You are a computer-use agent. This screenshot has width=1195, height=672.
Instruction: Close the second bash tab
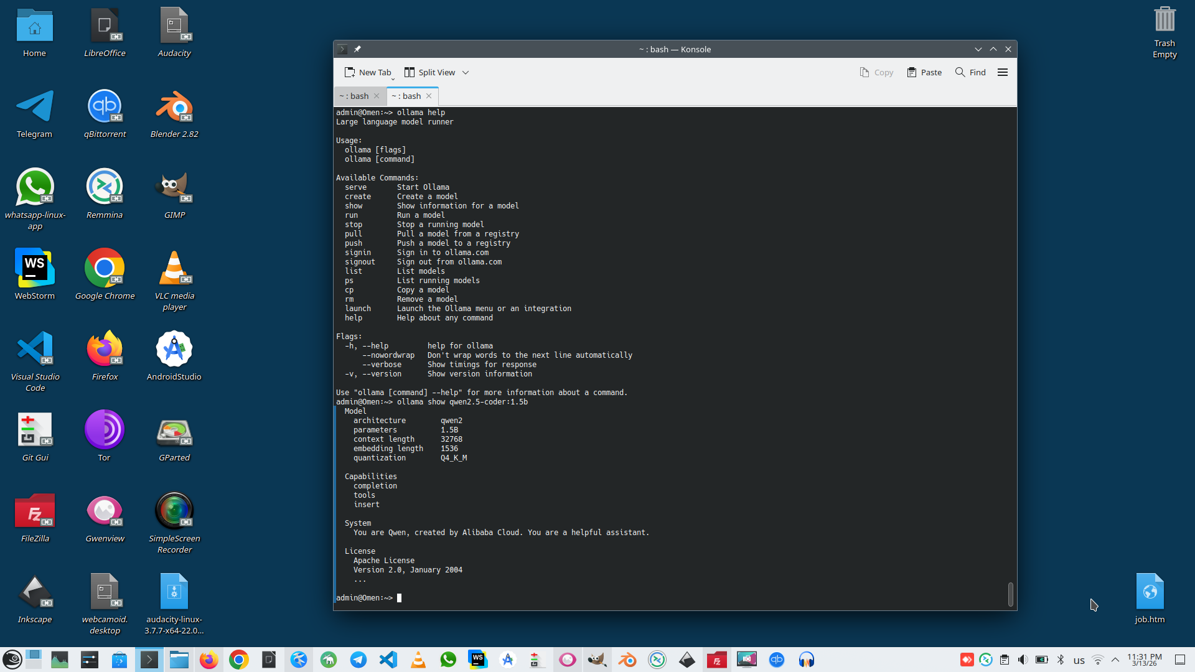click(429, 96)
